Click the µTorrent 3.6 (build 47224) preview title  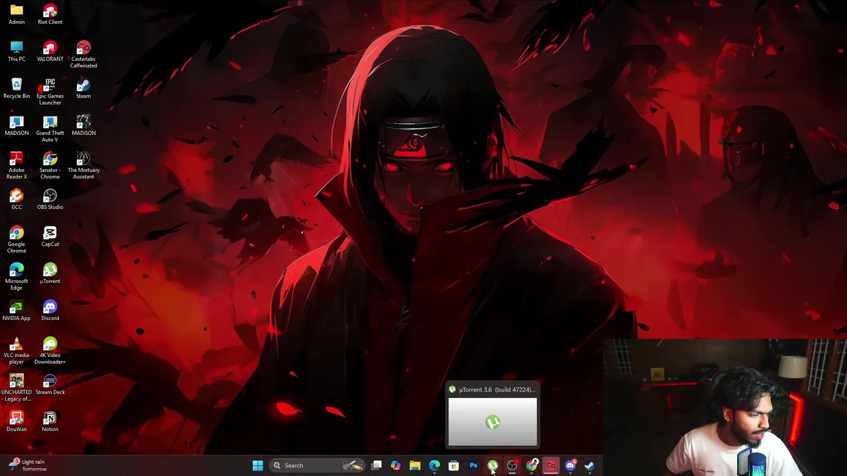tap(497, 389)
